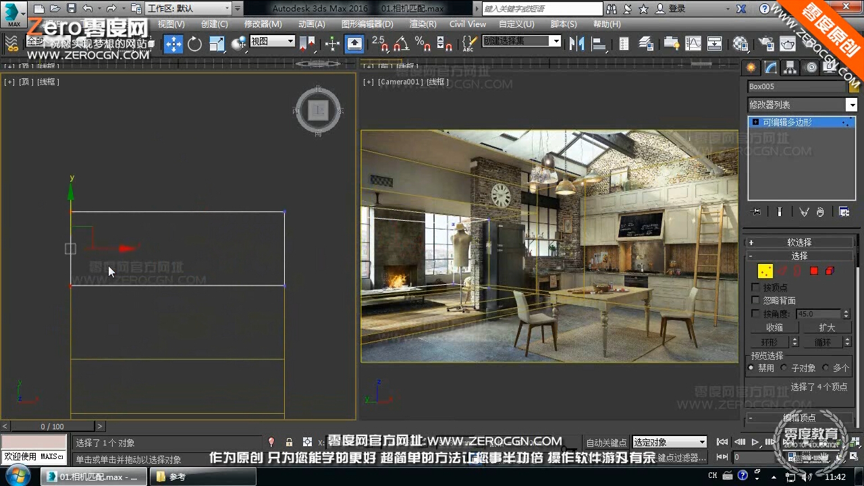
Task: Switch to the Motion panel tab
Action: (x=811, y=67)
